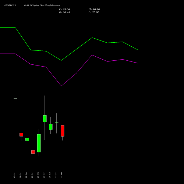This screenshot has width=184, height=184.
Task: Select the 21 Oct date label
Action: point(20,175)
